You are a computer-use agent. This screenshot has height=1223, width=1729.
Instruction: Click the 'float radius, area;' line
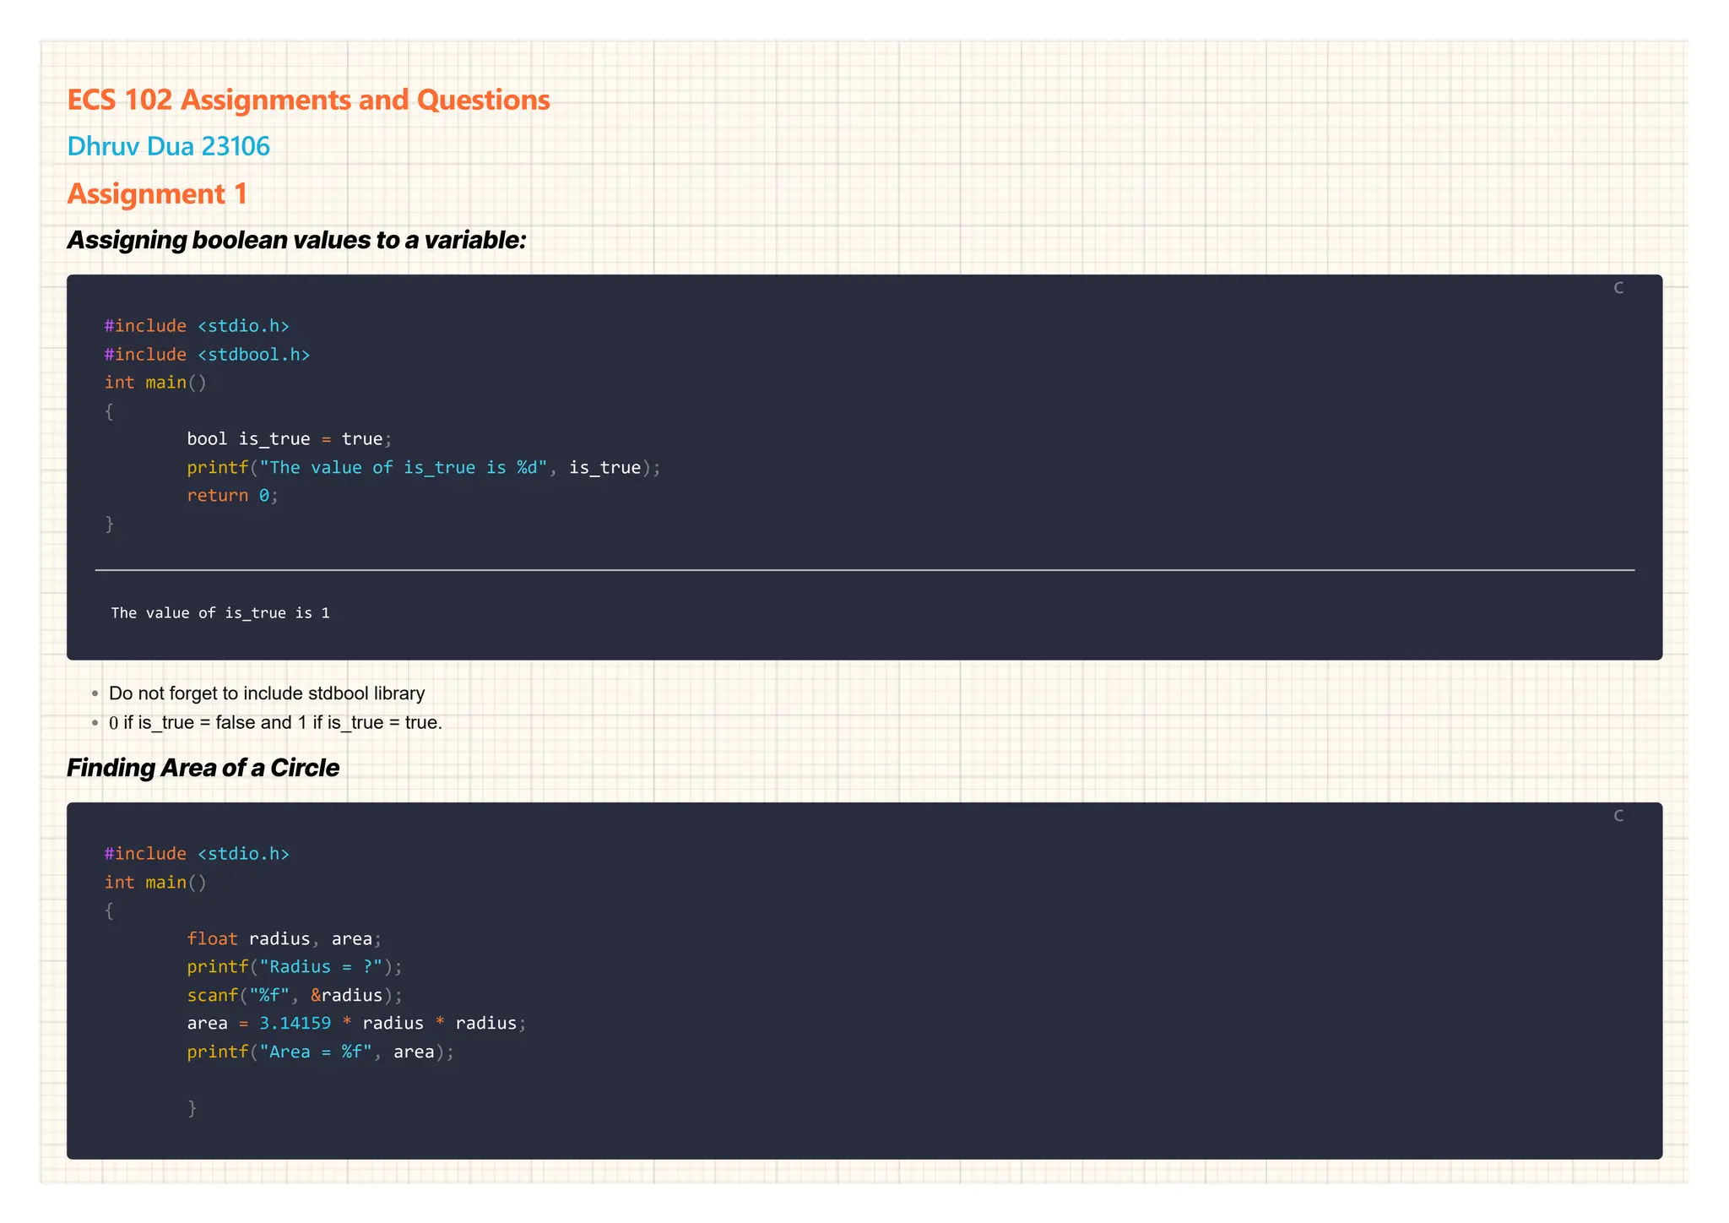click(285, 939)
